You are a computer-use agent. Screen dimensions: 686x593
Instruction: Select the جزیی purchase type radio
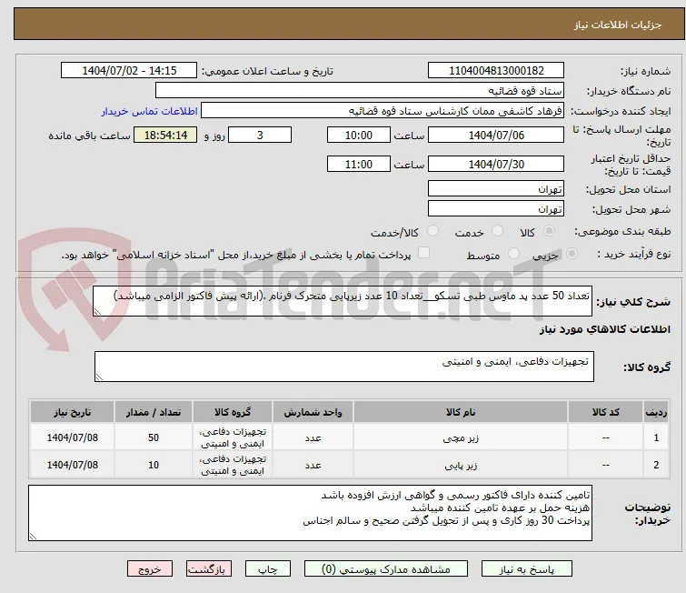tap(572, 254)
